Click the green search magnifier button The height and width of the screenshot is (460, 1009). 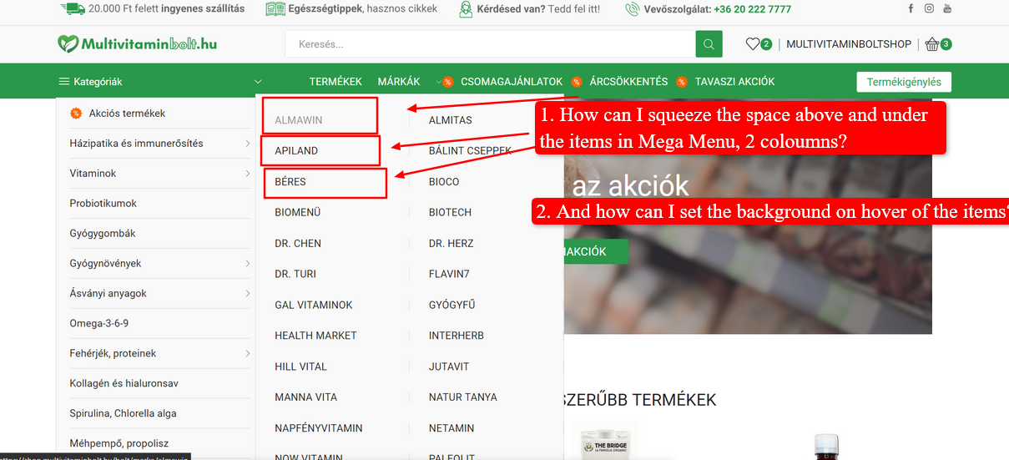(708, 44)
